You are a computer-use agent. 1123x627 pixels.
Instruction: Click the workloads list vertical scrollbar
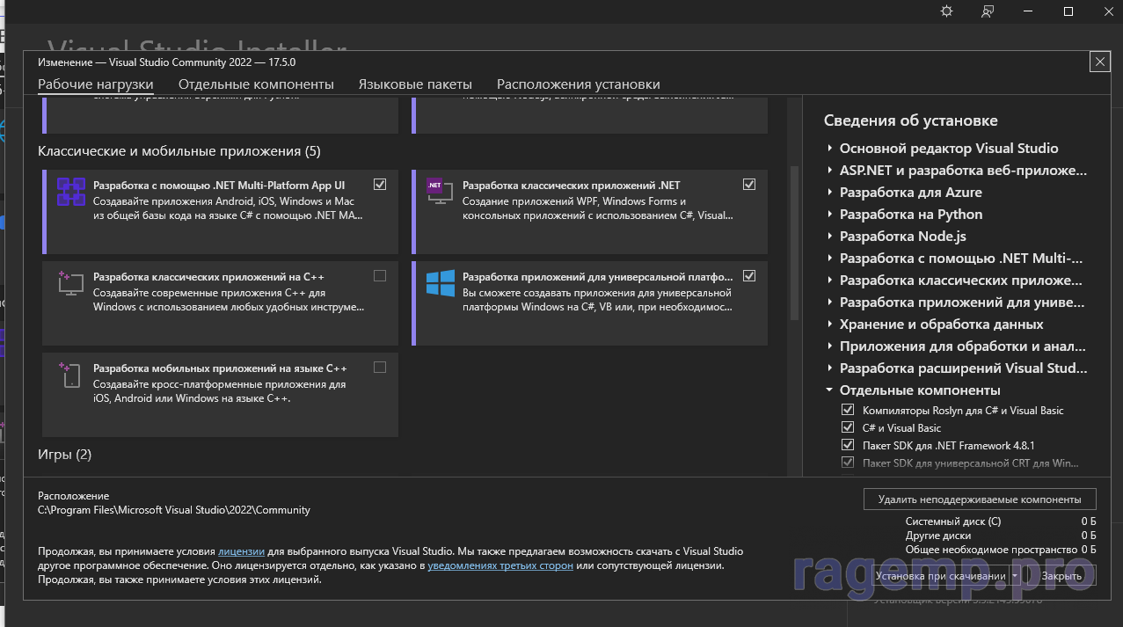pos(794,243)
